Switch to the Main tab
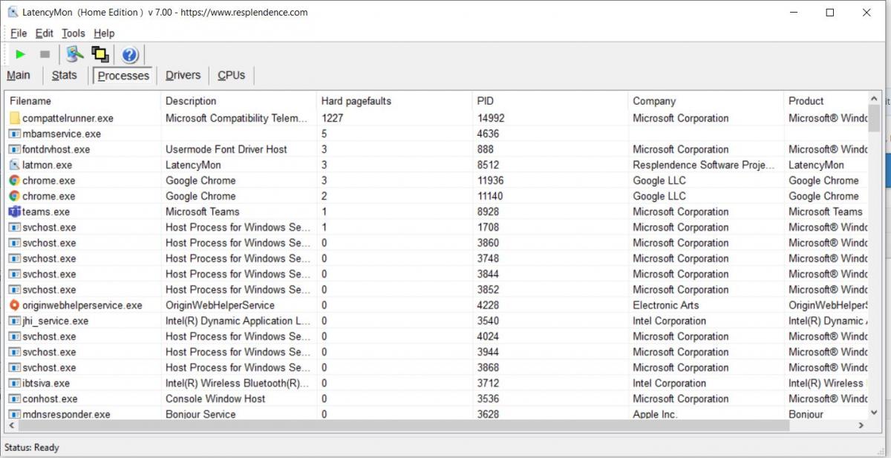891x458 pixels. tap(19, 75)
